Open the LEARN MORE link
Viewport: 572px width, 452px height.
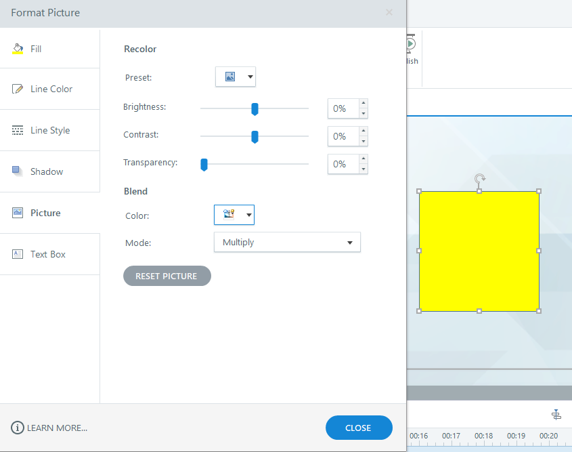point(58,428)
